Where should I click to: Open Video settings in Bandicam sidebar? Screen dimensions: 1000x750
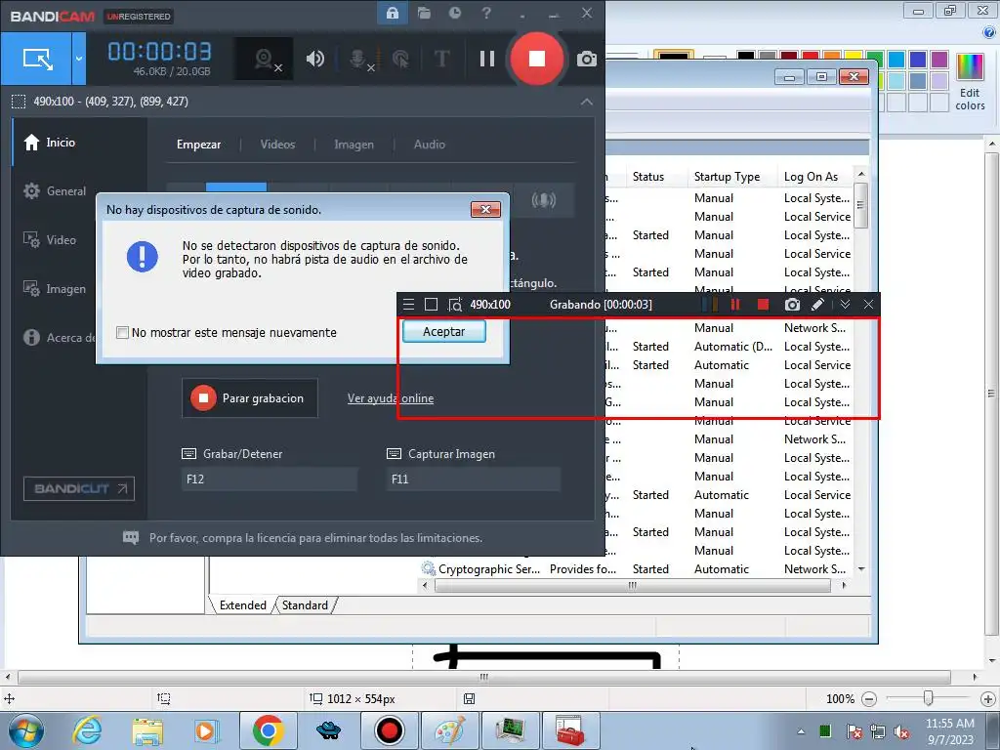coord(50,240)
